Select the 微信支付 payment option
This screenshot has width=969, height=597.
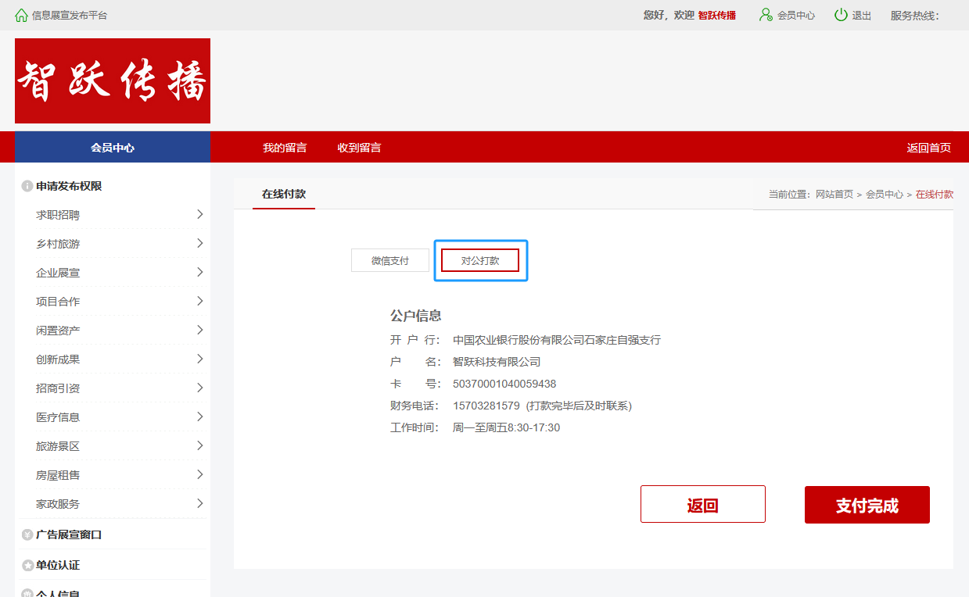[390, 260]
